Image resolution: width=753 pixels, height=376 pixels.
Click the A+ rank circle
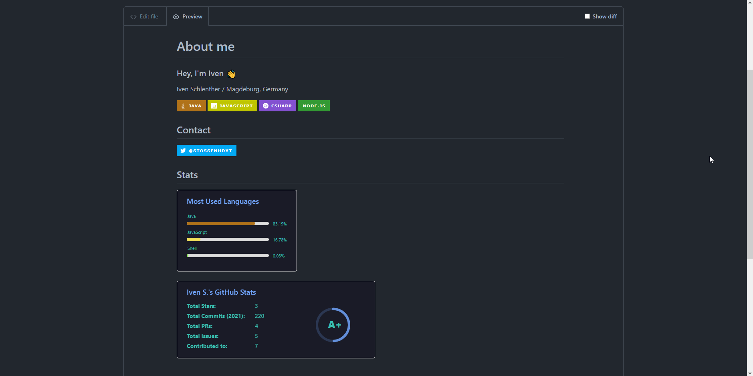(x=333, y=325)
